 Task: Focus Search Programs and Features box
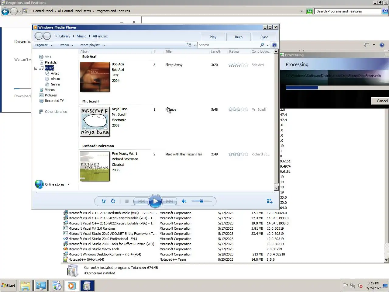348,11
